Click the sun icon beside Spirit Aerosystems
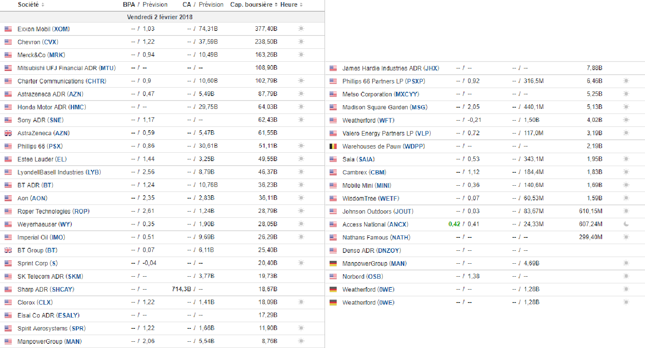The image size is (645, 348). 301,328
